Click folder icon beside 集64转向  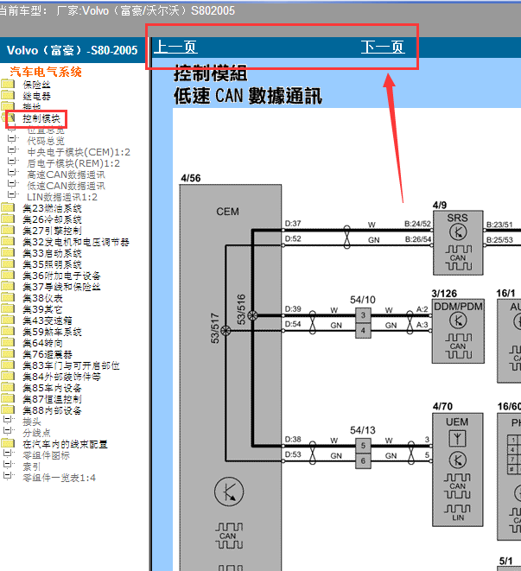click(8, 343)
